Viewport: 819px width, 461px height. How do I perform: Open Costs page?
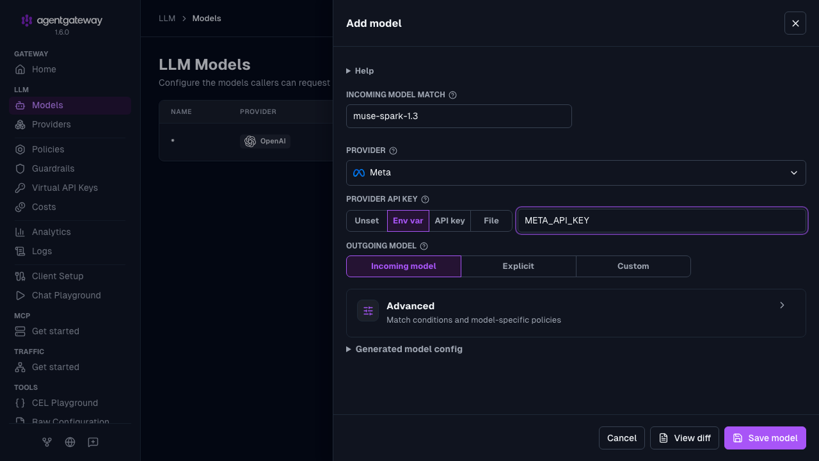(x=70, y=207)
